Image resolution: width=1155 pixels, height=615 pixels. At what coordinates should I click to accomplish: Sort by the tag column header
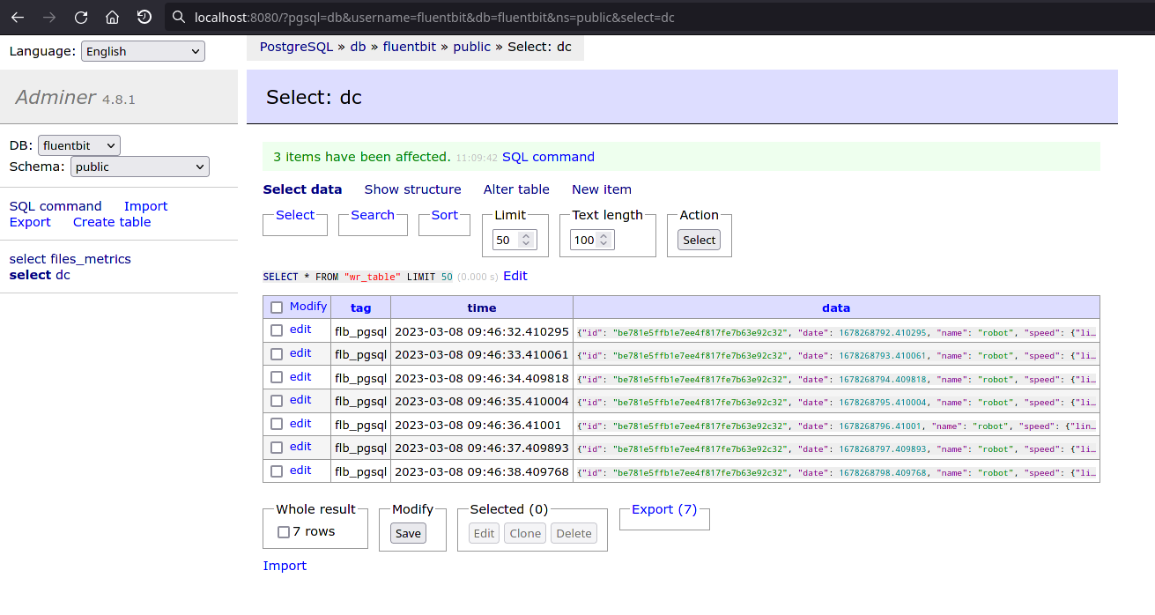[360, 307]
